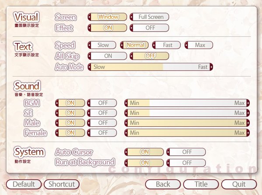Turn visual Effect OFF
Screen dimensions: 262x195
(149, 28)
